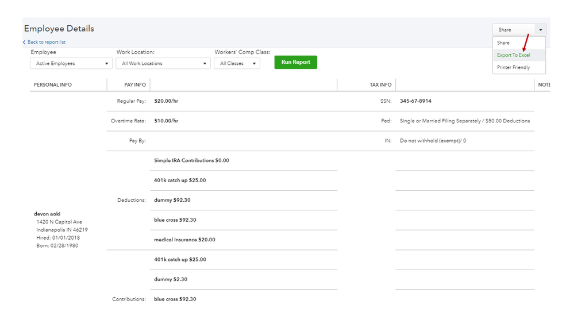Pick Printer Friendly in the menu

point(513,67)
